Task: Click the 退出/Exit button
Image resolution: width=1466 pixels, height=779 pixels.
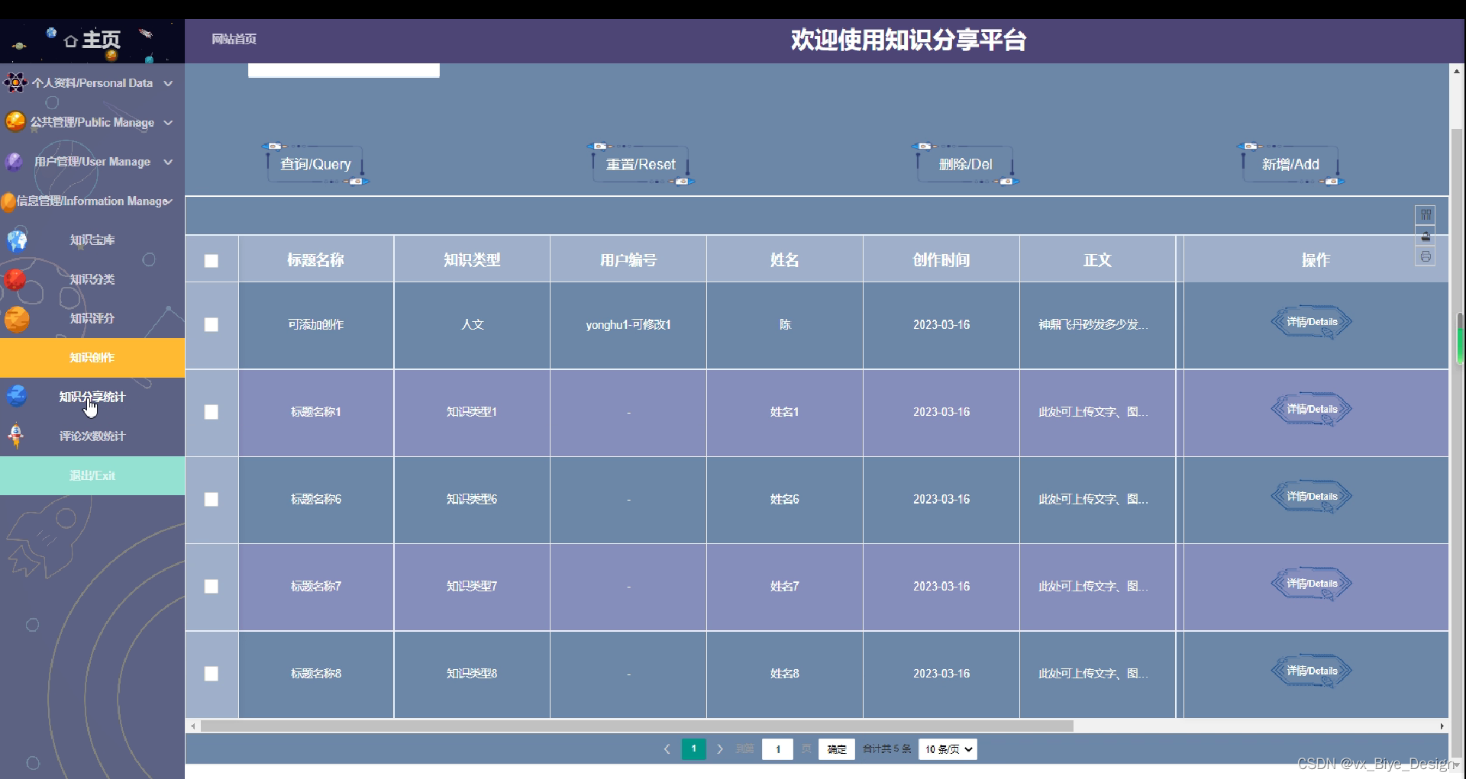Action: tap(92, 475)
